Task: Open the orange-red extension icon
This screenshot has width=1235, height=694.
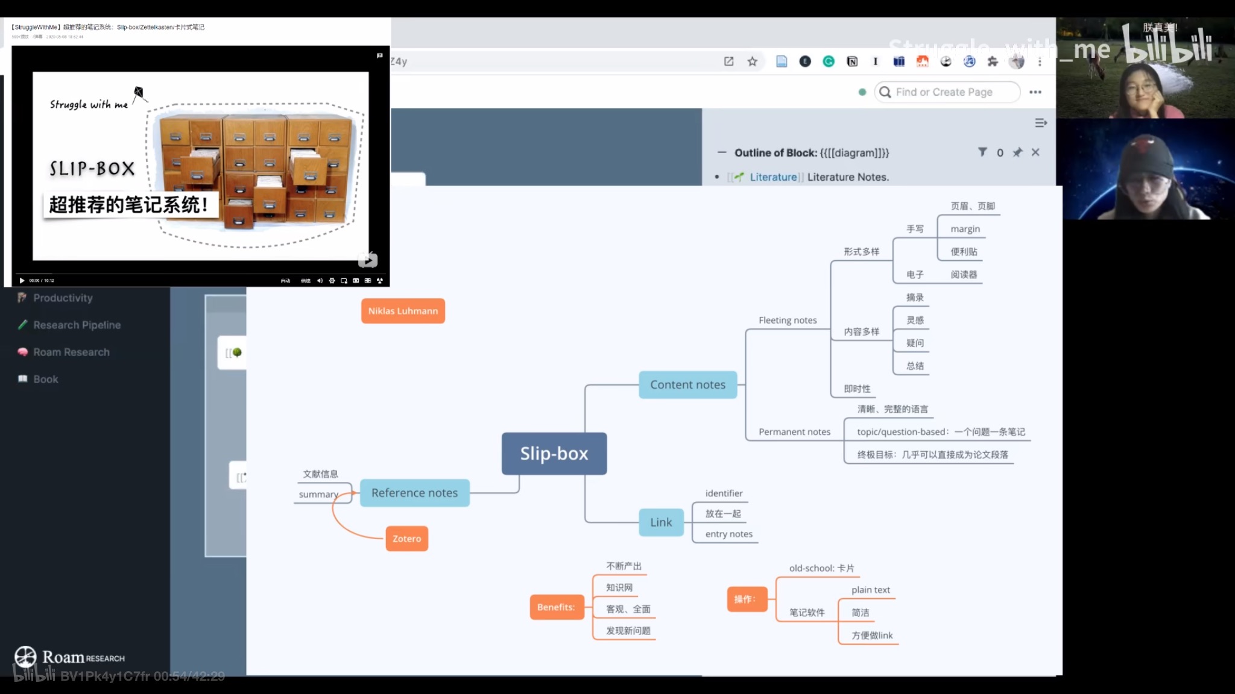Action: 923,61
